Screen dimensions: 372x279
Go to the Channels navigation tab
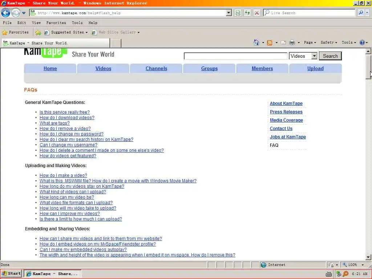(156, 69)
